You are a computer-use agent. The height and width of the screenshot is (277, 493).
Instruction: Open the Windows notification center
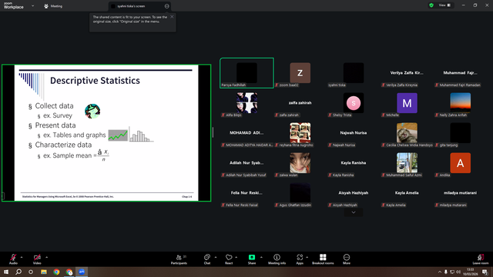point(485,272)
